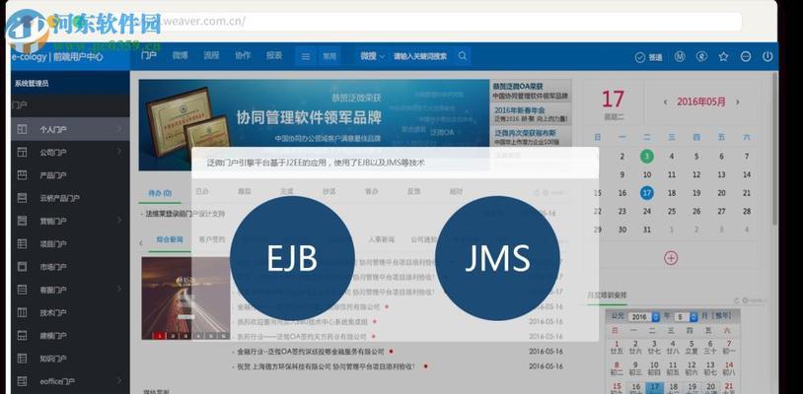This screenshot has height=394, width=803.
Task: Click the power logout icon
Action: (767, 56)
